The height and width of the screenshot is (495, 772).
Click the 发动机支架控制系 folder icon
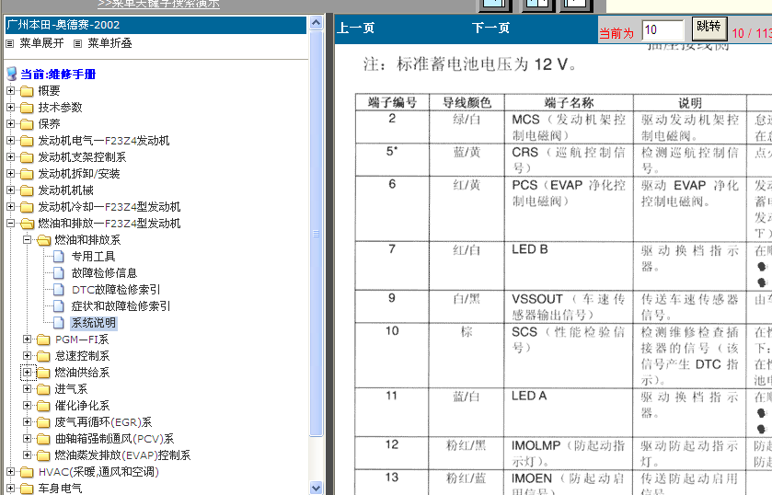27,157
